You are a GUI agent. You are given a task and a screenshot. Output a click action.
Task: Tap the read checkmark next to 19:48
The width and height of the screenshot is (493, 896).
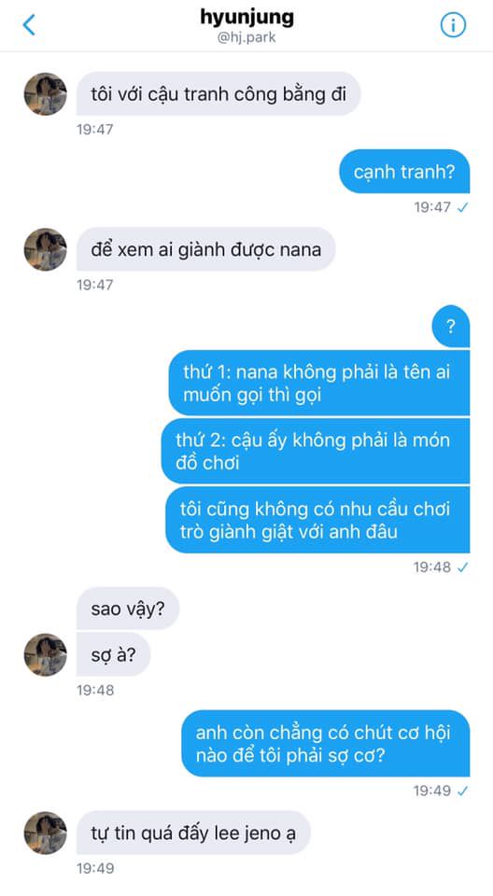(x=463, y=567)
